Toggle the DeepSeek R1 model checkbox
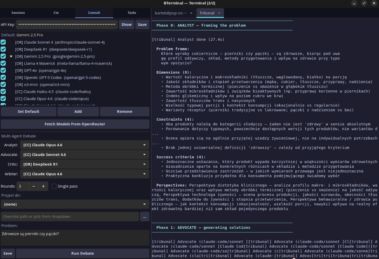 click(x=3, y=49)
